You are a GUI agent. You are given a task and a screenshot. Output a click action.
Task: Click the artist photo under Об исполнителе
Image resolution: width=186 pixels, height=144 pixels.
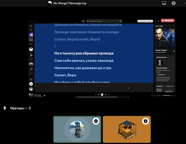point(160,62)
